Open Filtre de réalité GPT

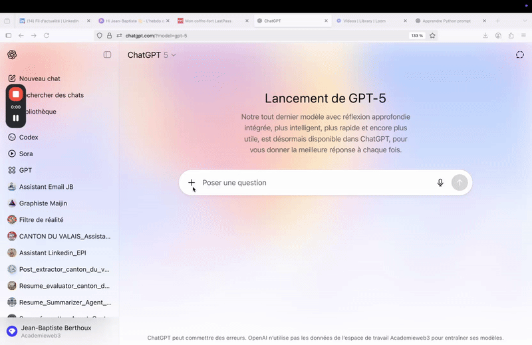[36, 220]
